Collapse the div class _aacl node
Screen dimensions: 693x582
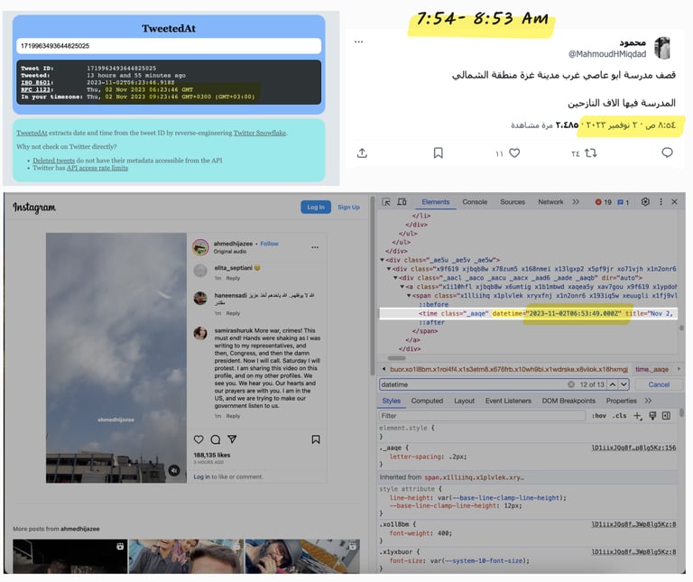(395, 278)
